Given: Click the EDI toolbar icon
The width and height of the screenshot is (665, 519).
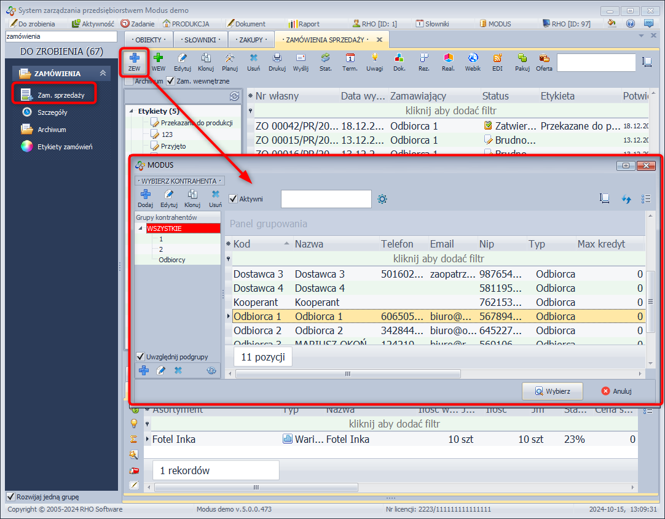Looking at the screenshot, I should click(x=497, y=61).
